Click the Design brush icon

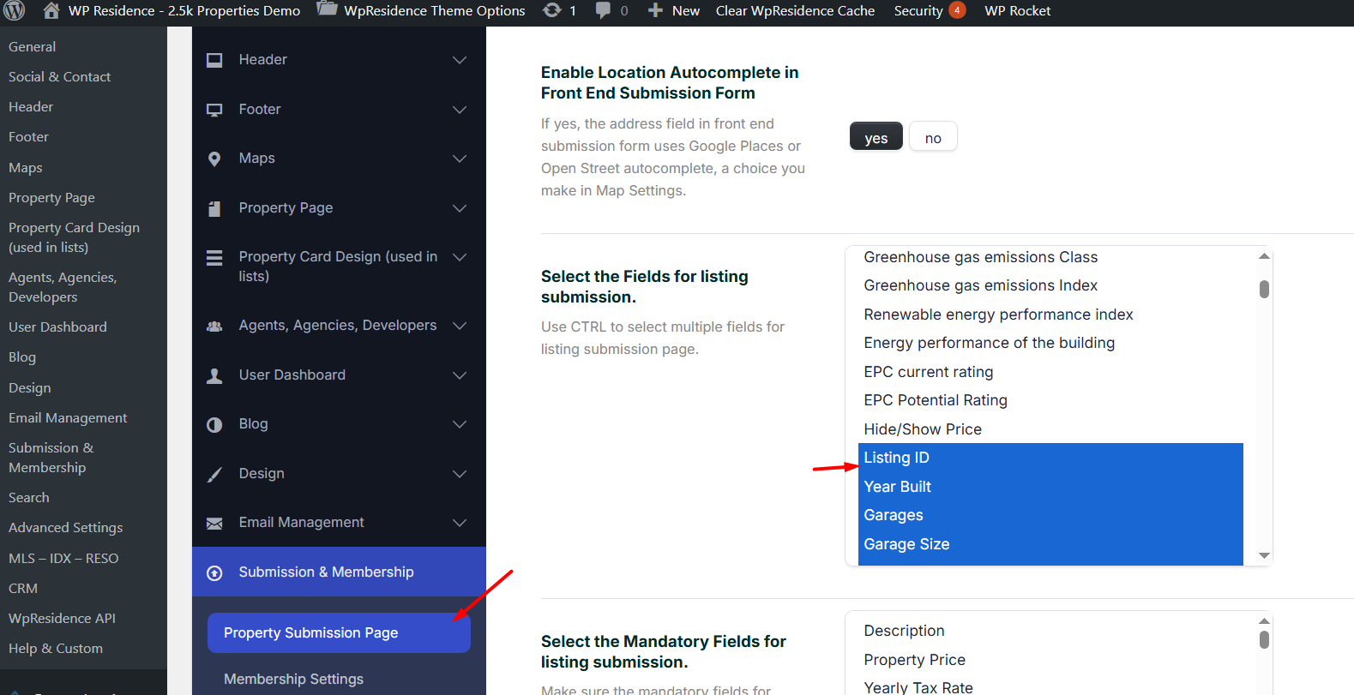pos(214,474)
